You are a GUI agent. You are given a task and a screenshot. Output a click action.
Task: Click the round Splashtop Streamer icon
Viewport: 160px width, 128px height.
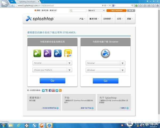tap(105, 53)
